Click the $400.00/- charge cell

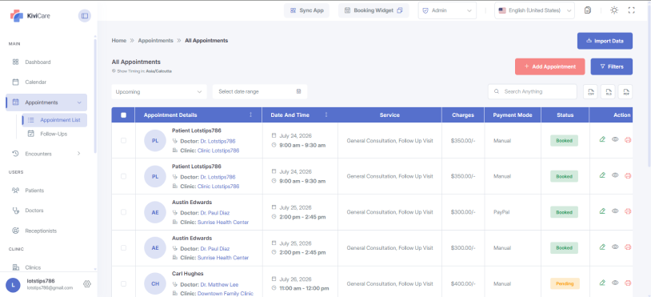[x=463, y=283]
